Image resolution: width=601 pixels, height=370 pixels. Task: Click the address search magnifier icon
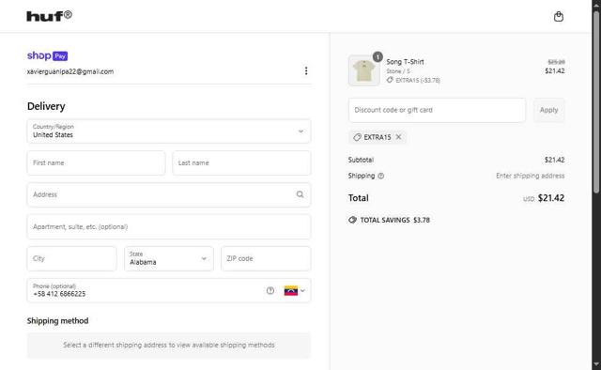coord(300,194)
